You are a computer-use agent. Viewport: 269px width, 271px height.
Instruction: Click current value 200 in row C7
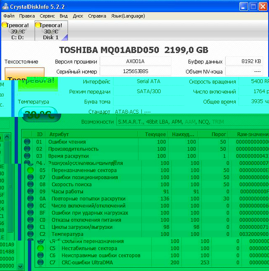[x=175, y=262]
